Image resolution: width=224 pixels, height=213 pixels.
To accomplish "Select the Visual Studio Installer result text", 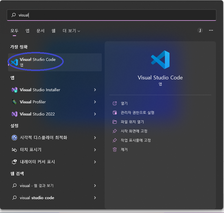I will (x=40, y=90).
